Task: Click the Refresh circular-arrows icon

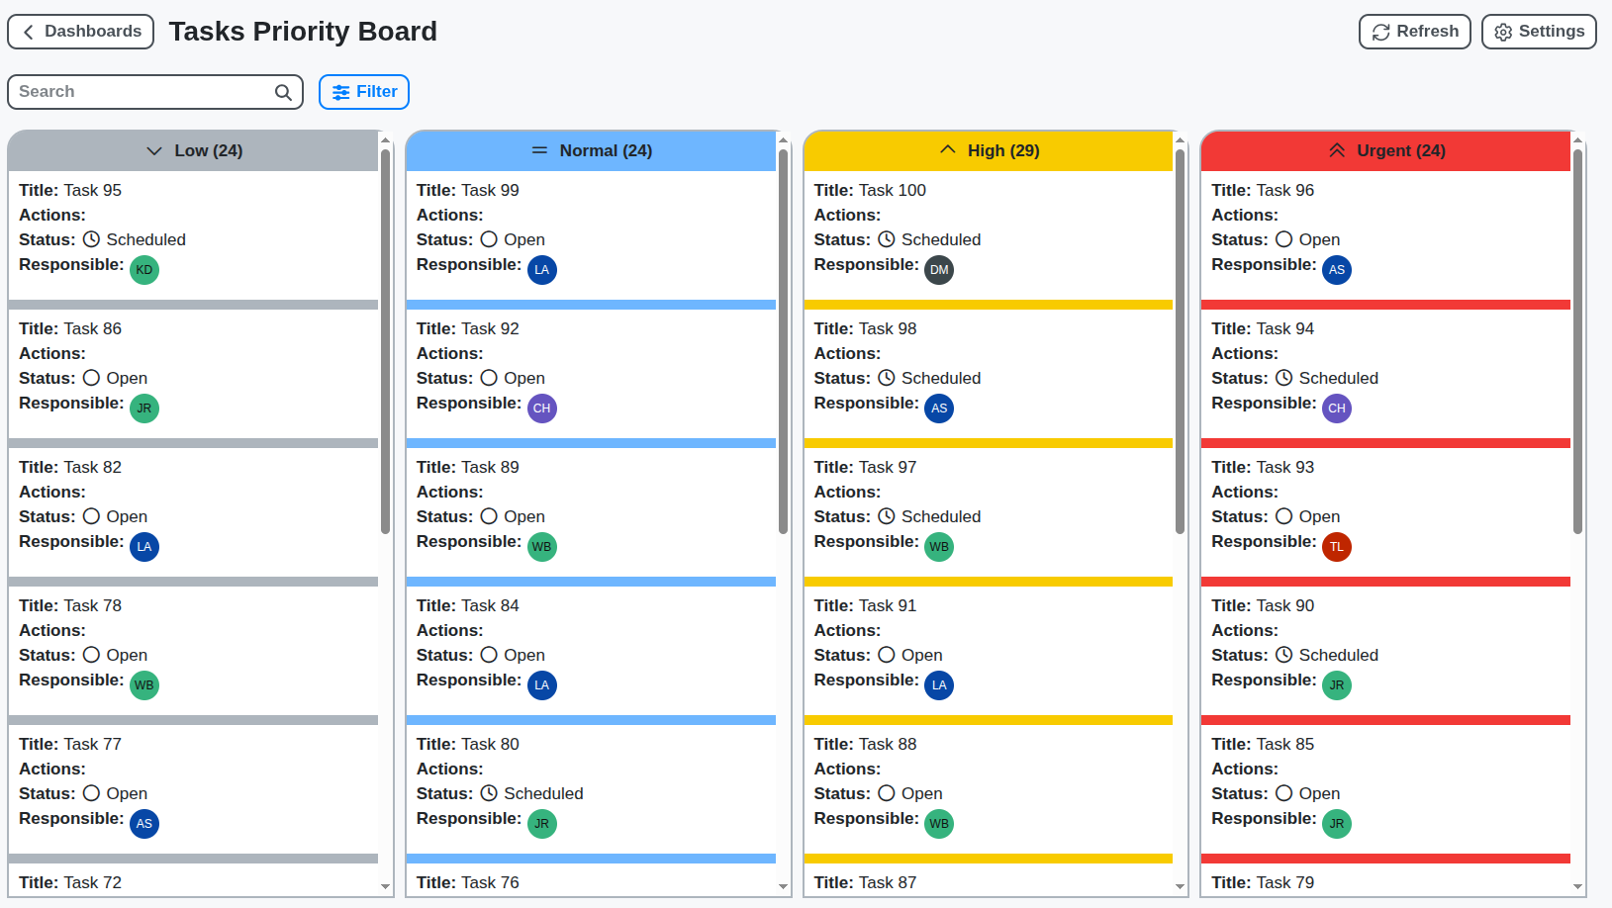Action: [x=1380, y=32]
